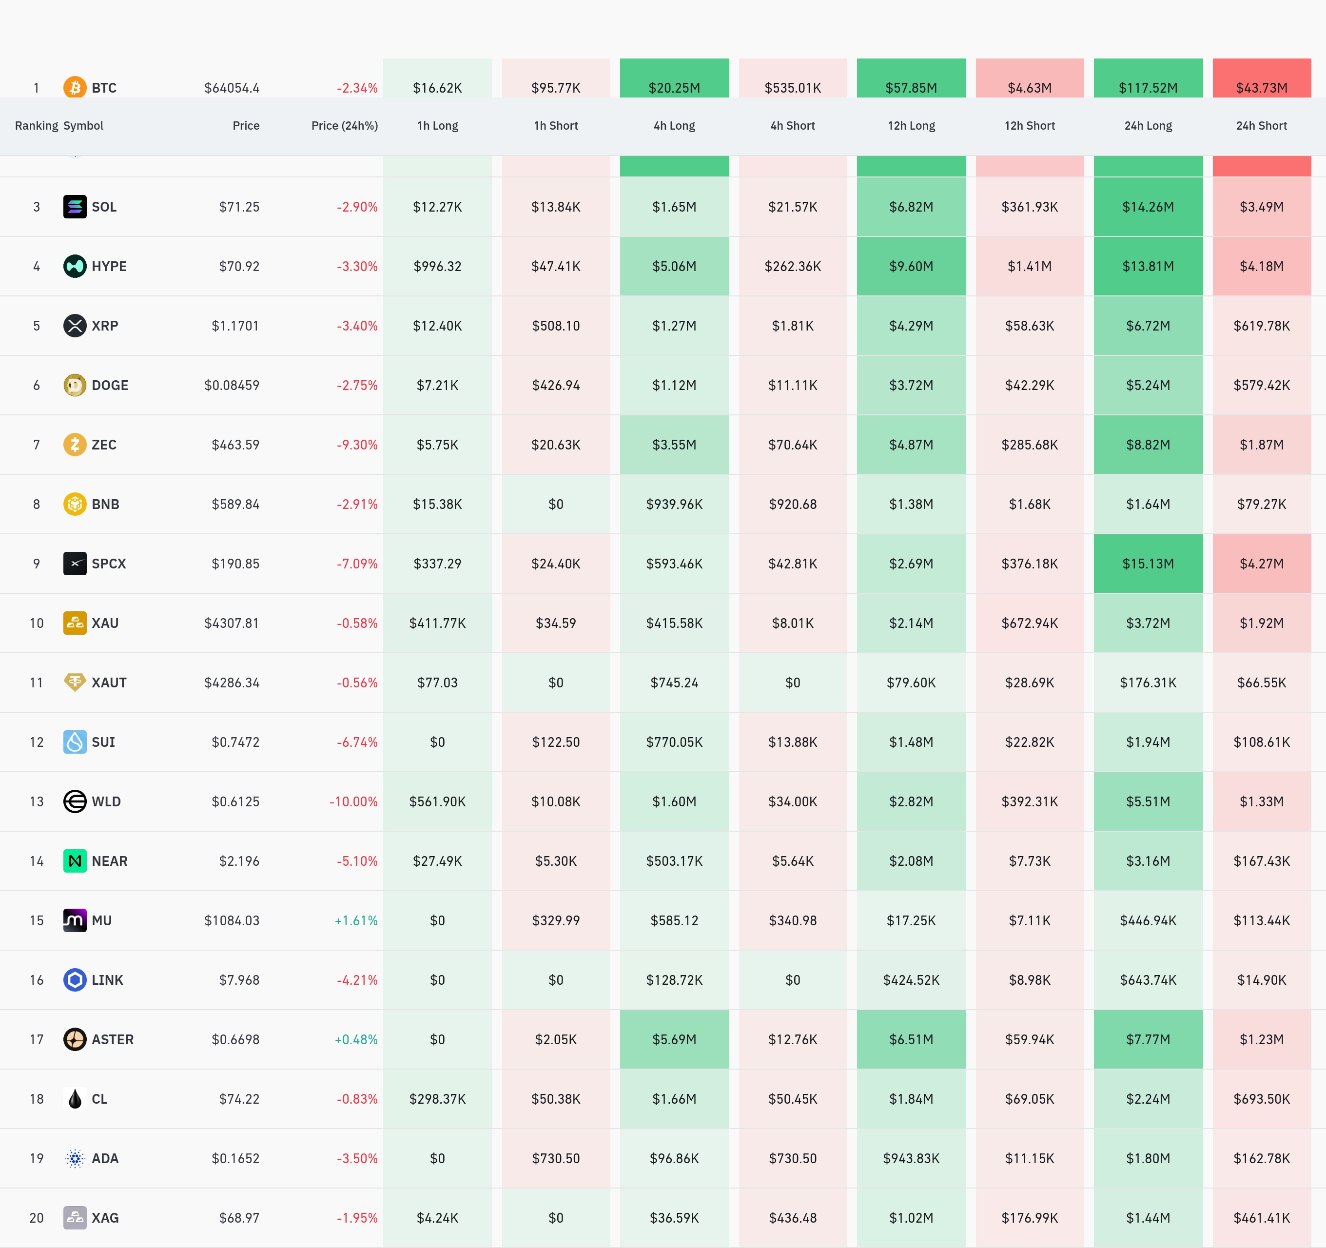Click the HYPE token icon
Screen dimensions: 1326x1248
coord(75,266)
